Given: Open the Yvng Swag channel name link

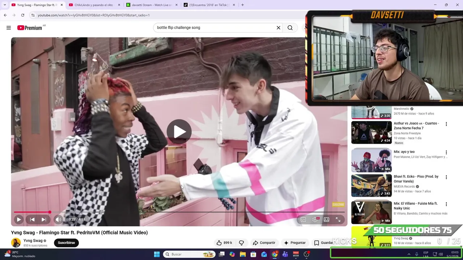Looking at the screenshot, I should click(33, 240).
